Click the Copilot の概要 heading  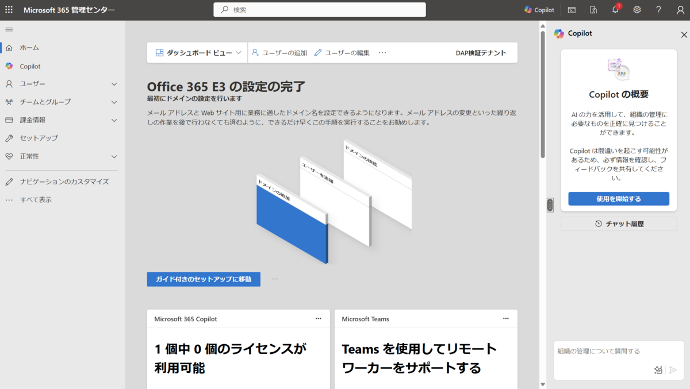tap(619, 95)
